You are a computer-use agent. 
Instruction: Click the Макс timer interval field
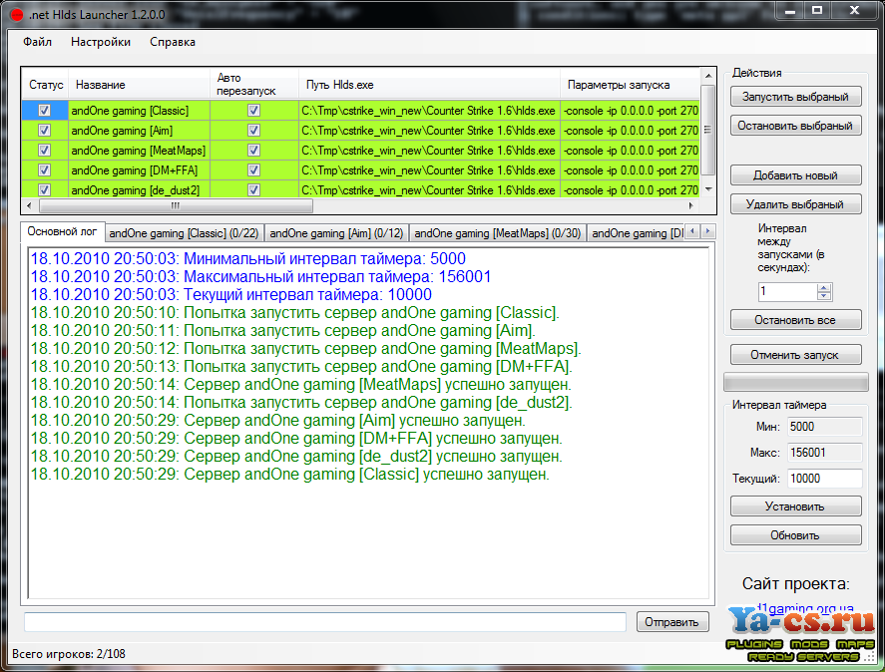(824, 453)
